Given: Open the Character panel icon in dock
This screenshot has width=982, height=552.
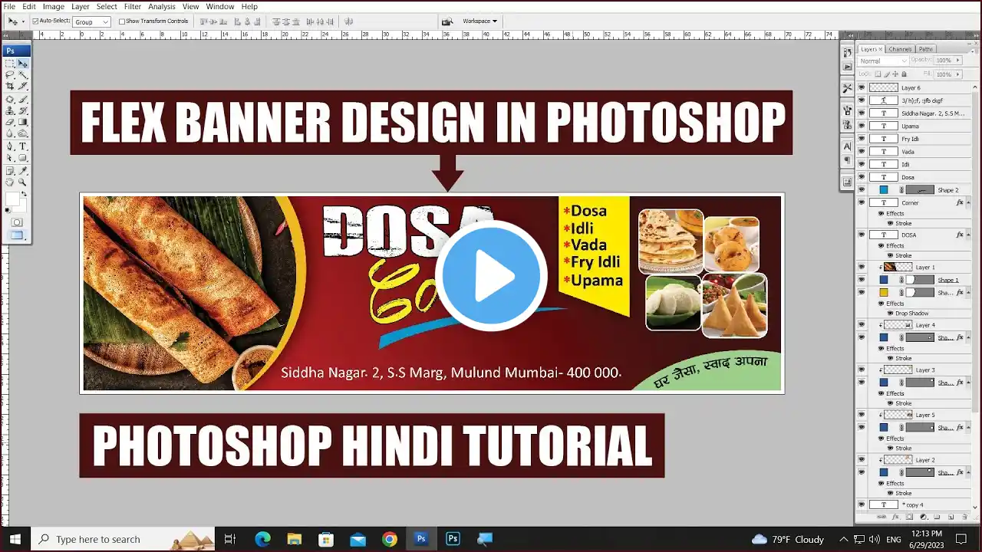Looking at the screenshot, I should (847, 146).
